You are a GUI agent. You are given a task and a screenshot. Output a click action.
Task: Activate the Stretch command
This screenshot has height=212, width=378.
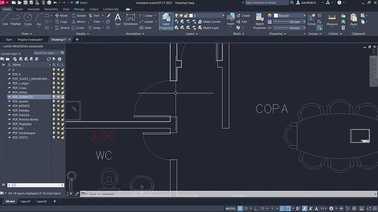click(x=62, y=28)
